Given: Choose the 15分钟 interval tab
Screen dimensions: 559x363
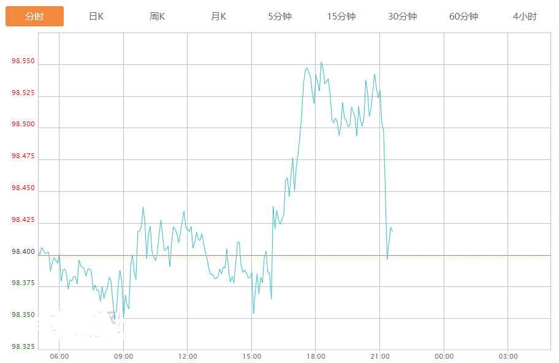Looking at the screenshot, I should [341, 17].
